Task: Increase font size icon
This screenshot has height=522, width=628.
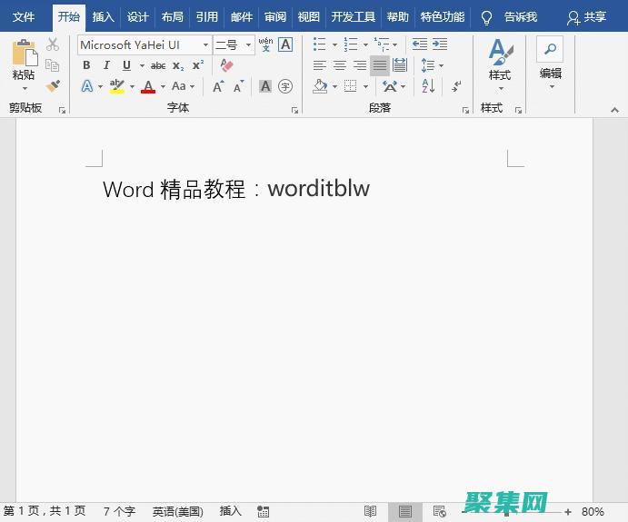Action: click(218, 86)
